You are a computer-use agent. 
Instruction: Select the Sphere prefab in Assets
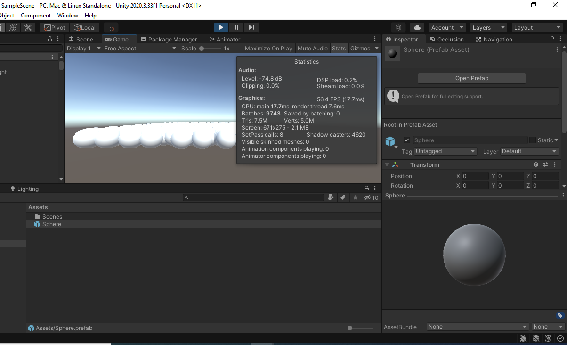pyautogui.click(x=51, y=224)
